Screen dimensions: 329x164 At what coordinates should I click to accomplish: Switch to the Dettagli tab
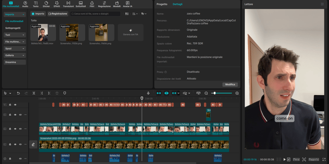click(177, 4)
